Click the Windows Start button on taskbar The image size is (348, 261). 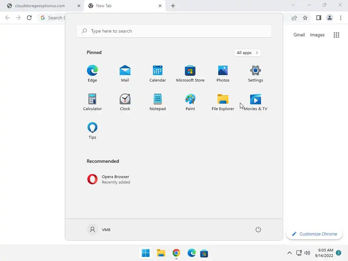pos(145,253)
